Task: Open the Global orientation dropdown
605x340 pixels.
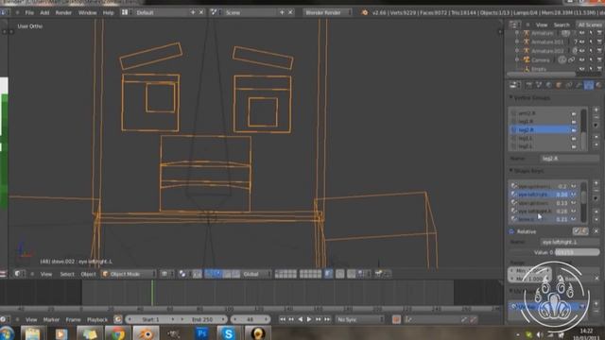Action: point(256,274)
